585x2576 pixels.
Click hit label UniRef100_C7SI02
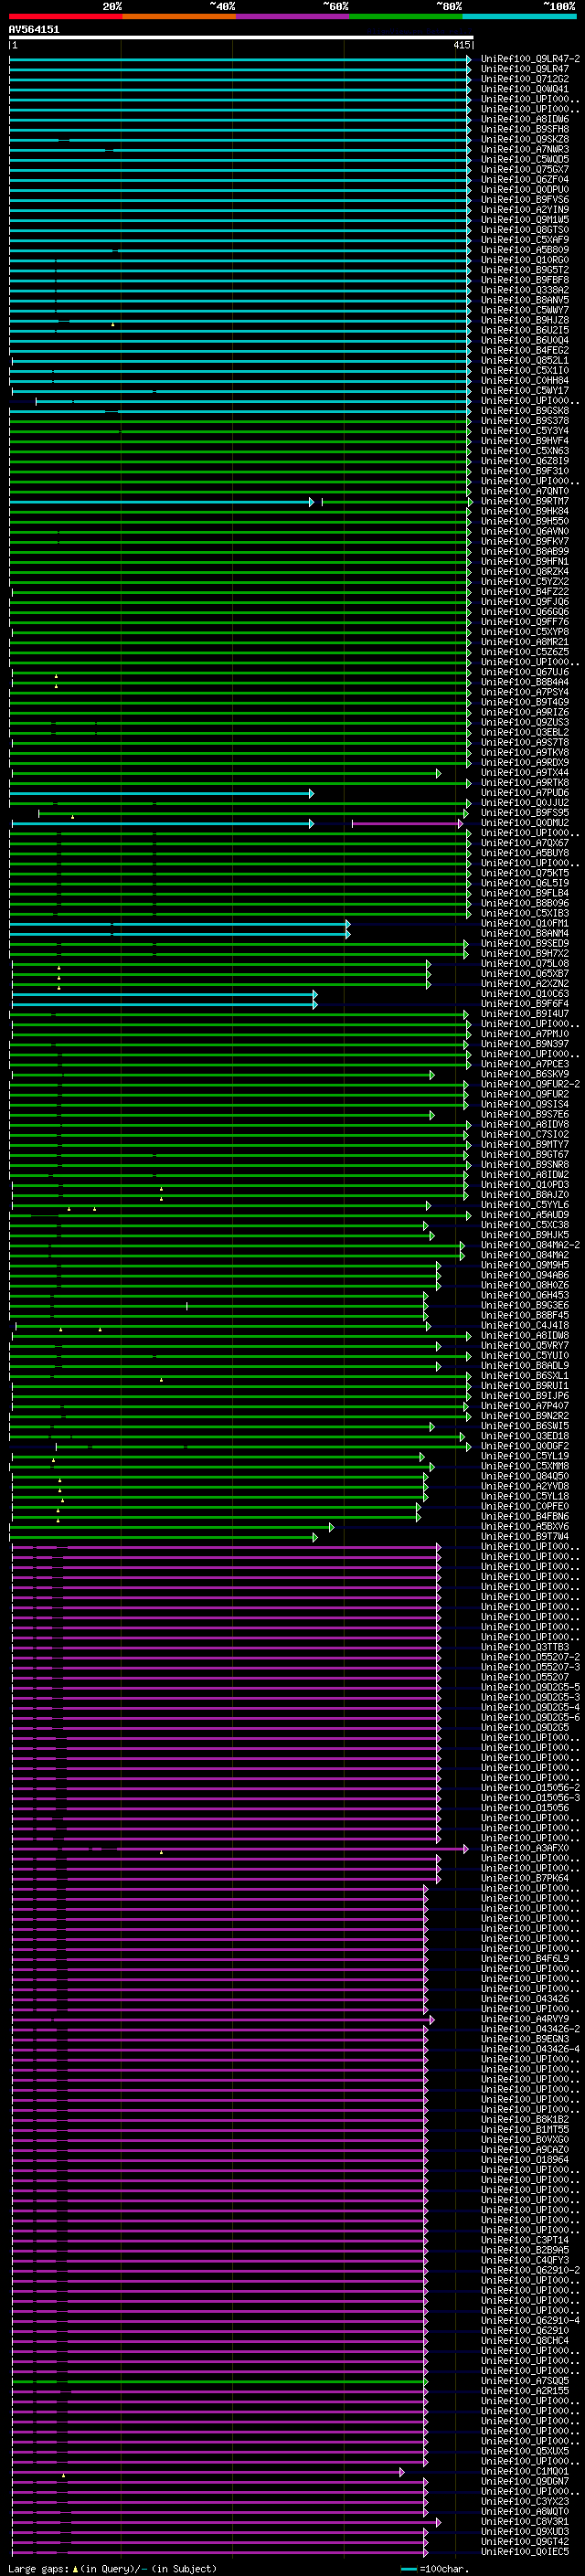click(x=525, y=1135)
